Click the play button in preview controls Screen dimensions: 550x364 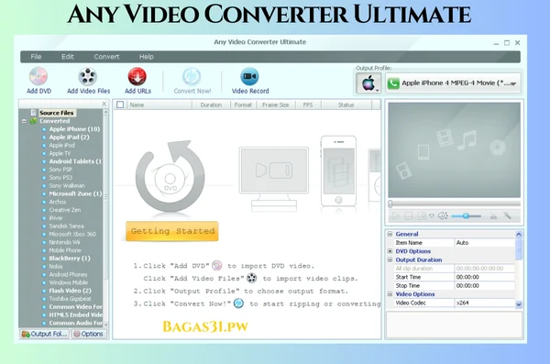point(395,215)
